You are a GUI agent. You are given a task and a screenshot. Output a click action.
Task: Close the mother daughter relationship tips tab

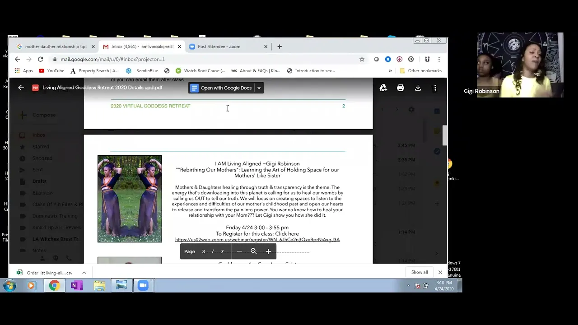[x=93, y=46]
